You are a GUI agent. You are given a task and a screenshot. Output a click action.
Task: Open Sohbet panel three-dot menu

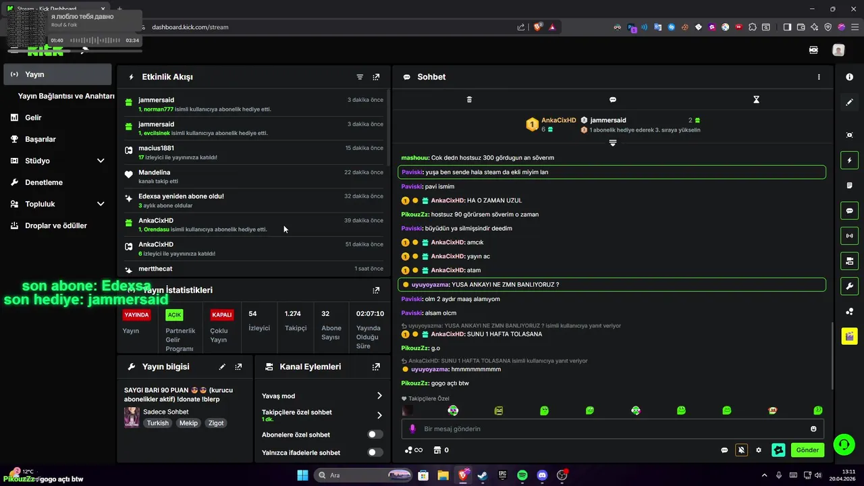819,77
